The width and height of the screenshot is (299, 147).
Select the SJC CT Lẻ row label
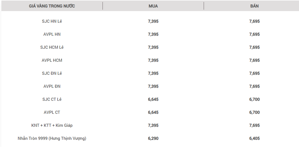pyautogui.click(x=52, y=99)
